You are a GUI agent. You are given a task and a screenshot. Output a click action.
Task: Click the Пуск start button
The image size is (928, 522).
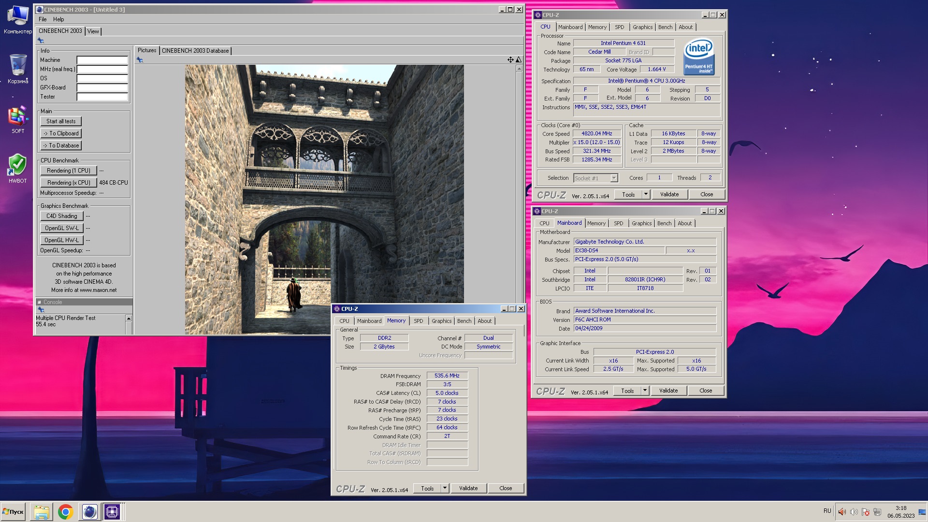click(x=14, y=512)
